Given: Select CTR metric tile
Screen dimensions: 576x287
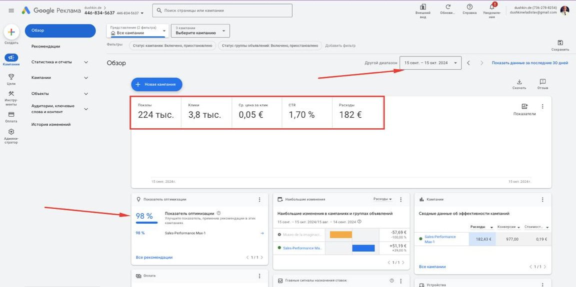Looking at the screenshot, I should (x=307, y=112).
